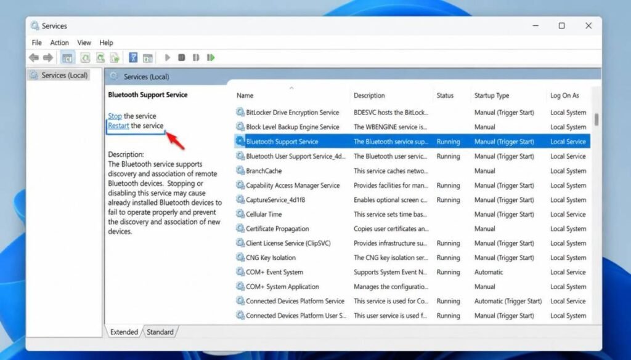Click the Pause Service toolbar icon

click(x=196, y=58)
